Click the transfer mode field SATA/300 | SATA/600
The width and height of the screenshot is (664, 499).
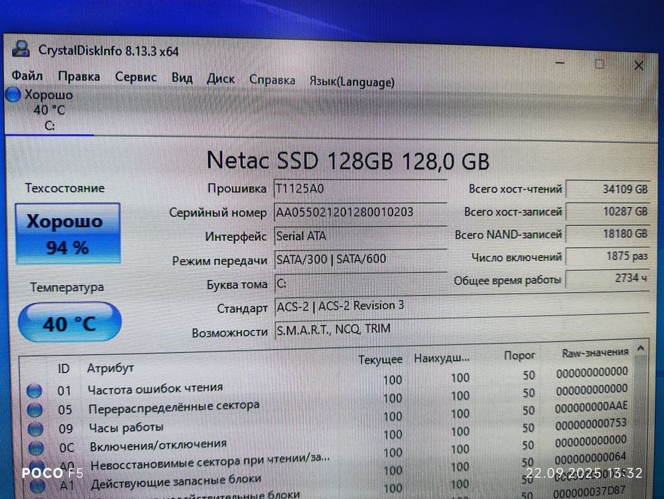[360, 259]
